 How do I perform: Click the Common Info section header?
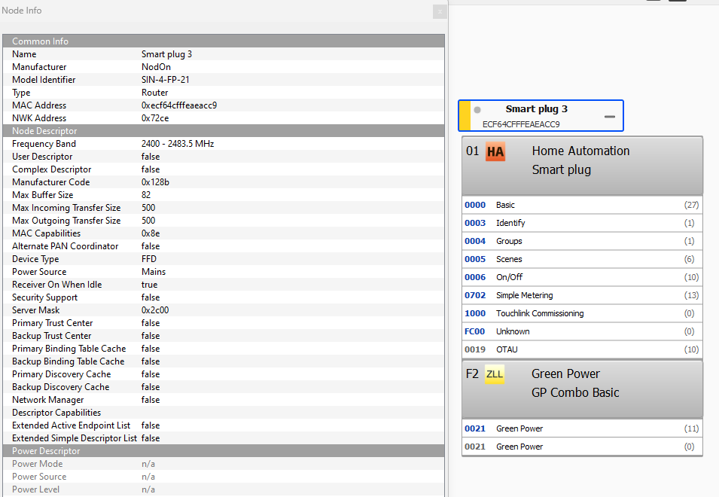224,41
